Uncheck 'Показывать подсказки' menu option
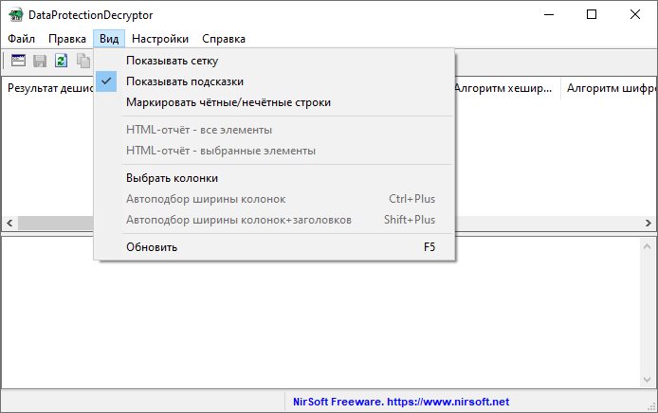Screen dimensions: 658x413 pos(184,81)
